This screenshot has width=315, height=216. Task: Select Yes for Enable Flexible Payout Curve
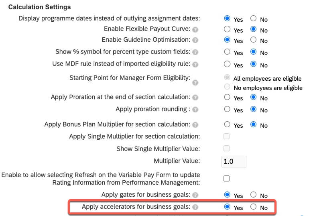point(227,29)
